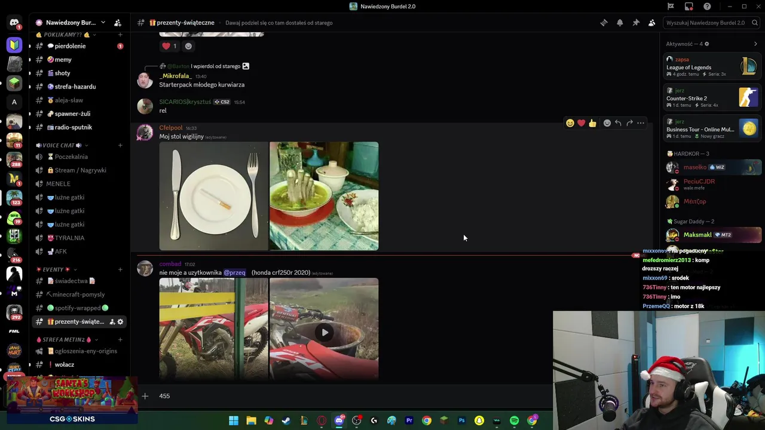Toggle the member list icon
This screenshot has width=765, height=430.
652,23
